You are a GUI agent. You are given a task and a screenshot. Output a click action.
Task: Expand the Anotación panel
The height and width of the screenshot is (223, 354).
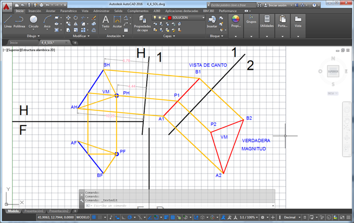(115, 36)
